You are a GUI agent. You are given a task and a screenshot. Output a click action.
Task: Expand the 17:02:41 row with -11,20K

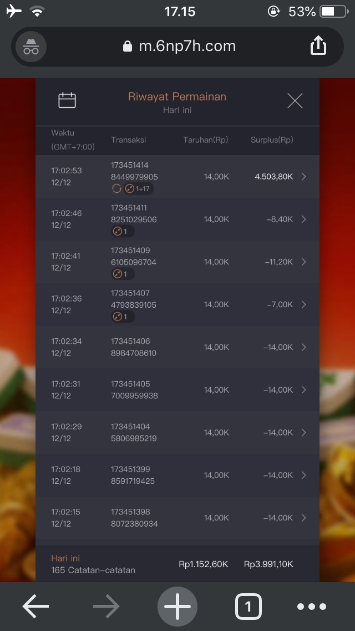[x=303, y=262]
